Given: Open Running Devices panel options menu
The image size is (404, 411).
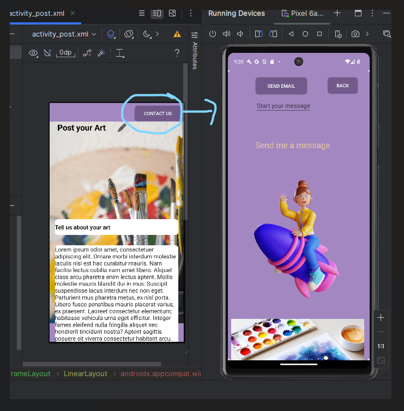Looking at the screenshot, I should [372, 13].
